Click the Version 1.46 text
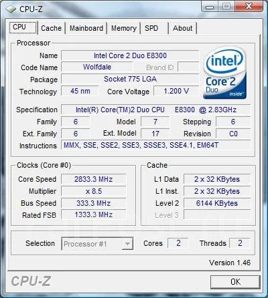The width and height of the screenshot is (268, 298). [230, 263]
